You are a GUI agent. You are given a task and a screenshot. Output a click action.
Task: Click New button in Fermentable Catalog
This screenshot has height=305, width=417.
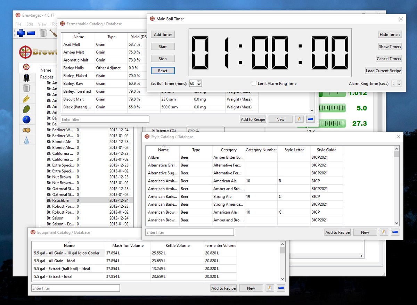pyautogui.click(x=280, y=119)
